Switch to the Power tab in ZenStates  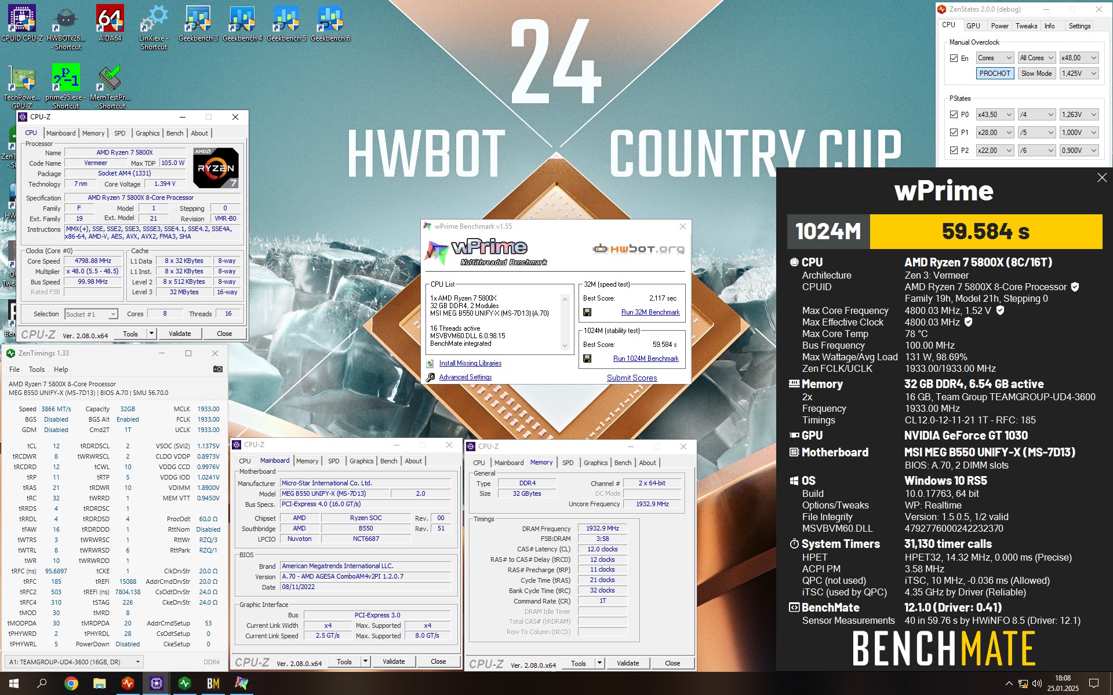tap(999, 26)
